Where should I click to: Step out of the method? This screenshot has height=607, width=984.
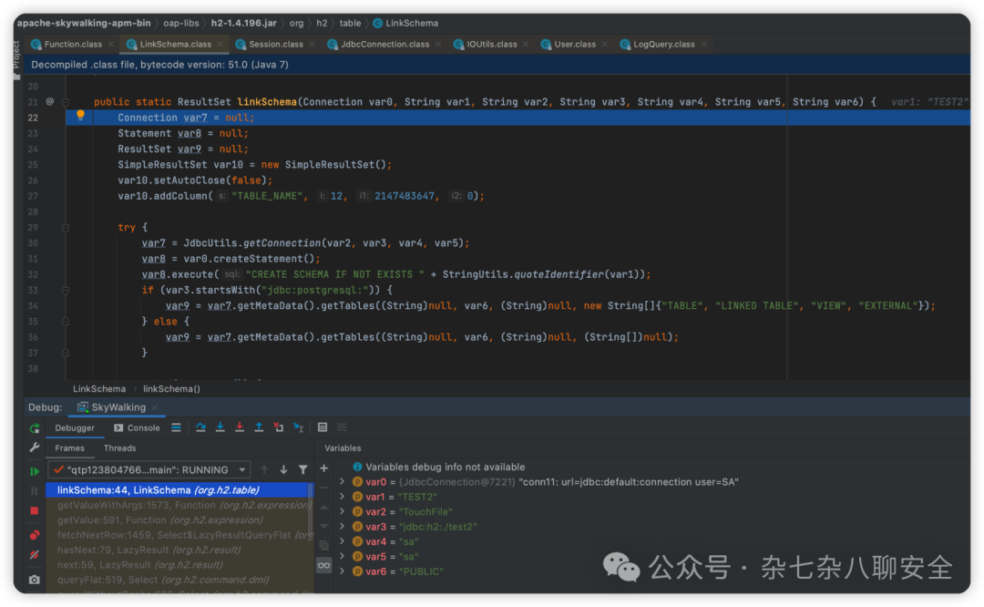(259, 427)
